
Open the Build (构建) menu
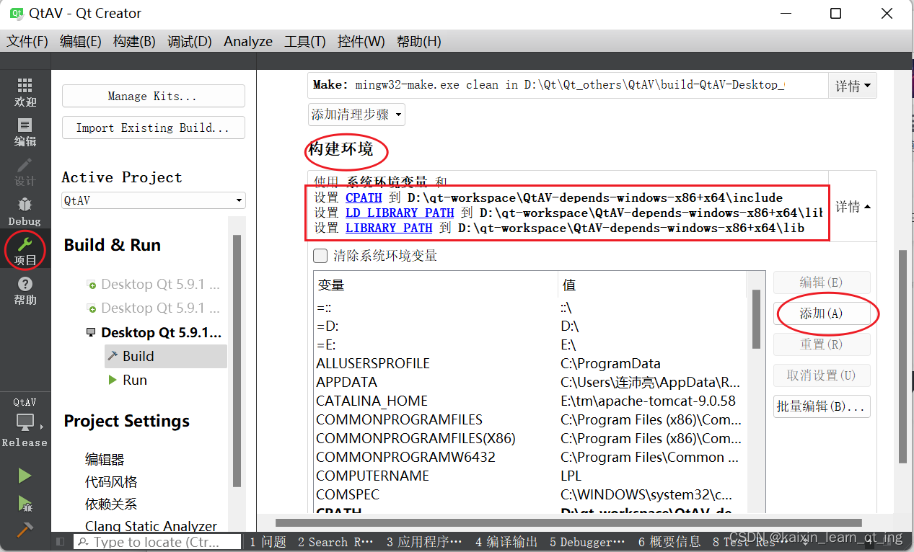tap(134, 41)
